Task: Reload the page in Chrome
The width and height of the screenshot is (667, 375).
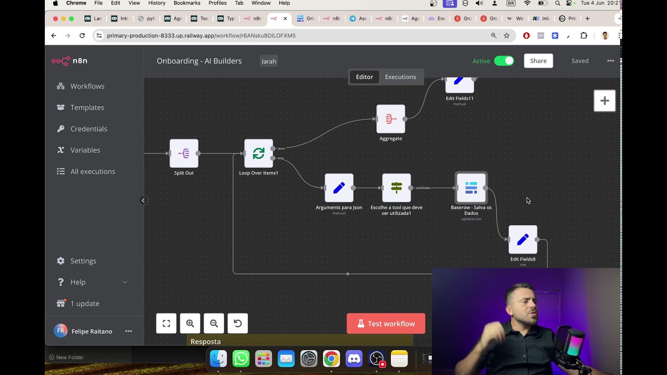Action: pyautogui.click(x=82, y=35)
